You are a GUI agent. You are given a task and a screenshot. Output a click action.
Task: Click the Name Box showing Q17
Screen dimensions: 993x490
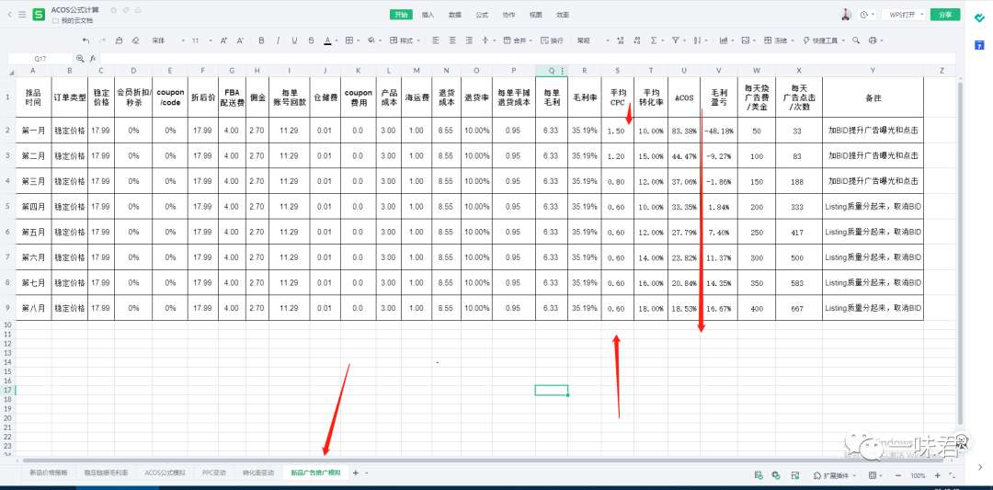(40, 58)
